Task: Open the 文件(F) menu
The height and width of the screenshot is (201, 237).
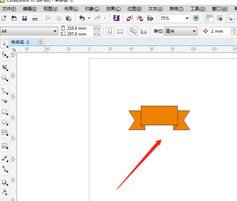Action: tap(9, 9)
